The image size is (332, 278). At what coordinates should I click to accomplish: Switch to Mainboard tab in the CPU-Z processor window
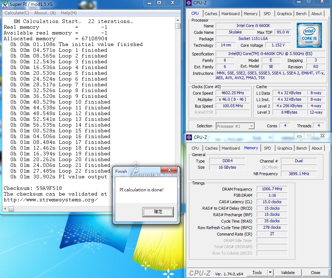(x=230, y=14)
